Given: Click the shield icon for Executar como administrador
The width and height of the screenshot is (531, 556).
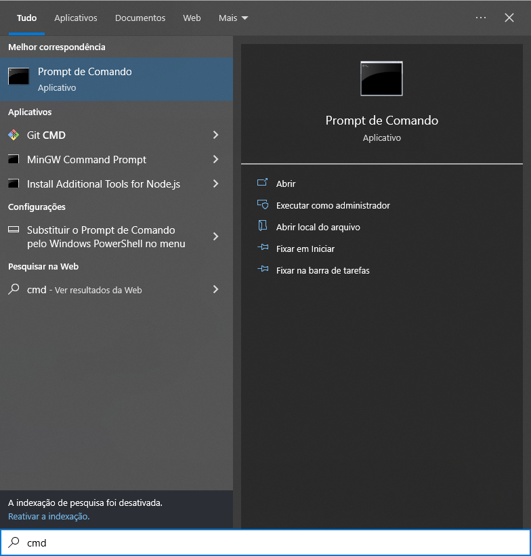Looking at the screenshot, I should [x=263, y=205].
